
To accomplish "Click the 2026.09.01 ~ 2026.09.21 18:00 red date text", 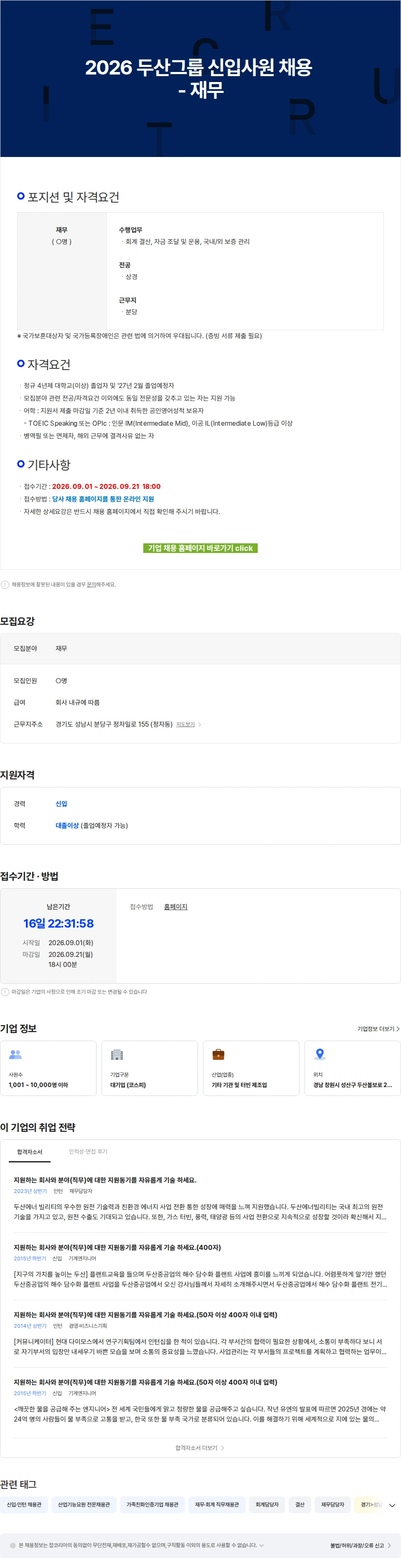I will 106,486.
